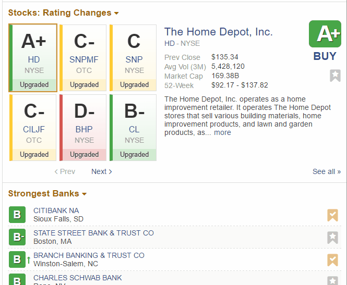Bookmark Charles Schwab Bank
This screenshot has width=347, height=285.
[x=332, y=281]
